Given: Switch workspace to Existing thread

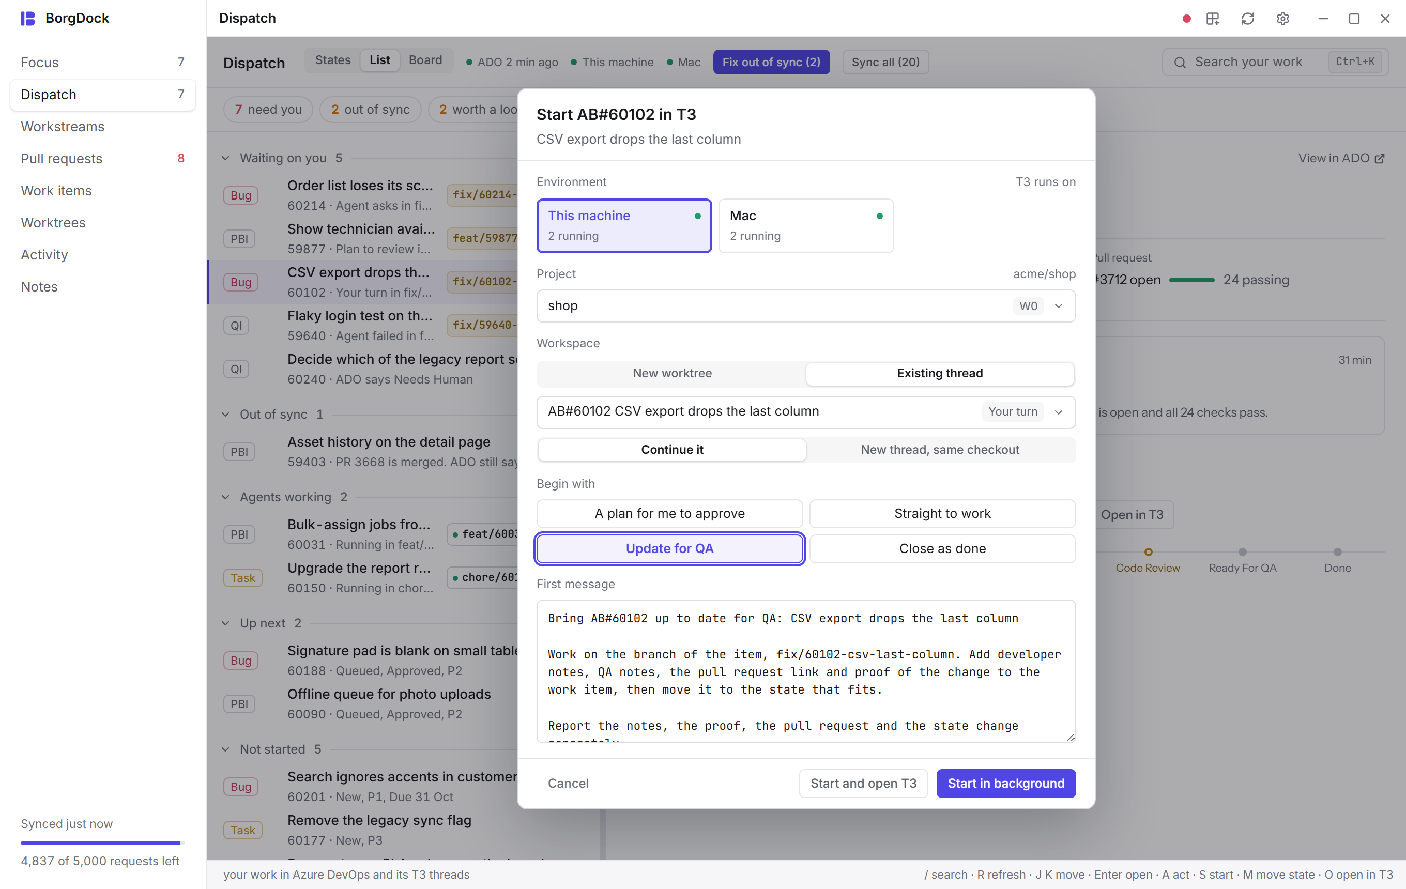Looking at the screenshot, I should tap(939, 373).
